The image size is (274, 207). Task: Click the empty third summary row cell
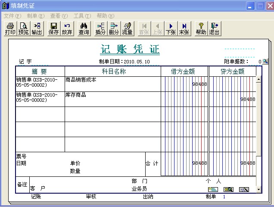click(x=40, y=114)
